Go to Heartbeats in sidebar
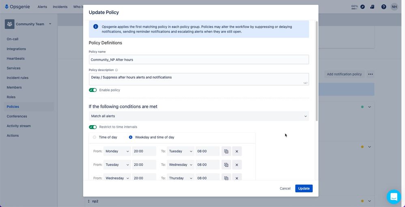 point(15,58)
